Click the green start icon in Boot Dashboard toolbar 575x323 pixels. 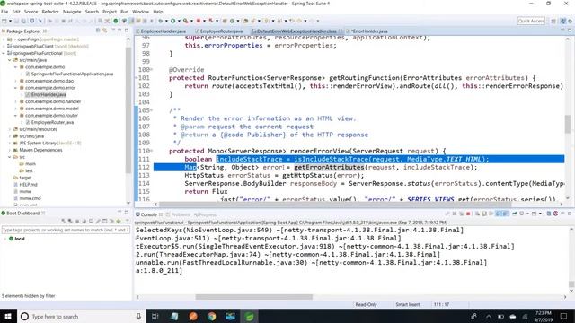click(119, 222)
